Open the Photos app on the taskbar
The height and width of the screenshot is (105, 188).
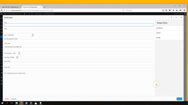tap(36, 103)
